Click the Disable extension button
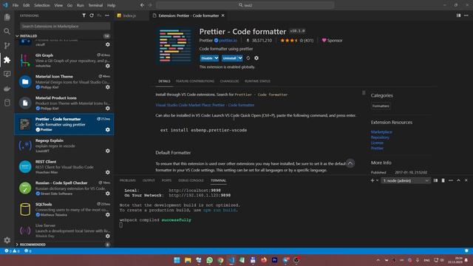Viewport: 473px width, 266px height. pos(207,58)
